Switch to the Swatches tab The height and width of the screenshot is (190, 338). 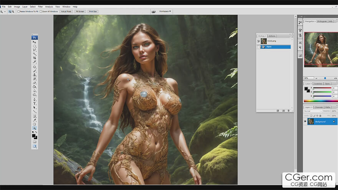[318, 84]
